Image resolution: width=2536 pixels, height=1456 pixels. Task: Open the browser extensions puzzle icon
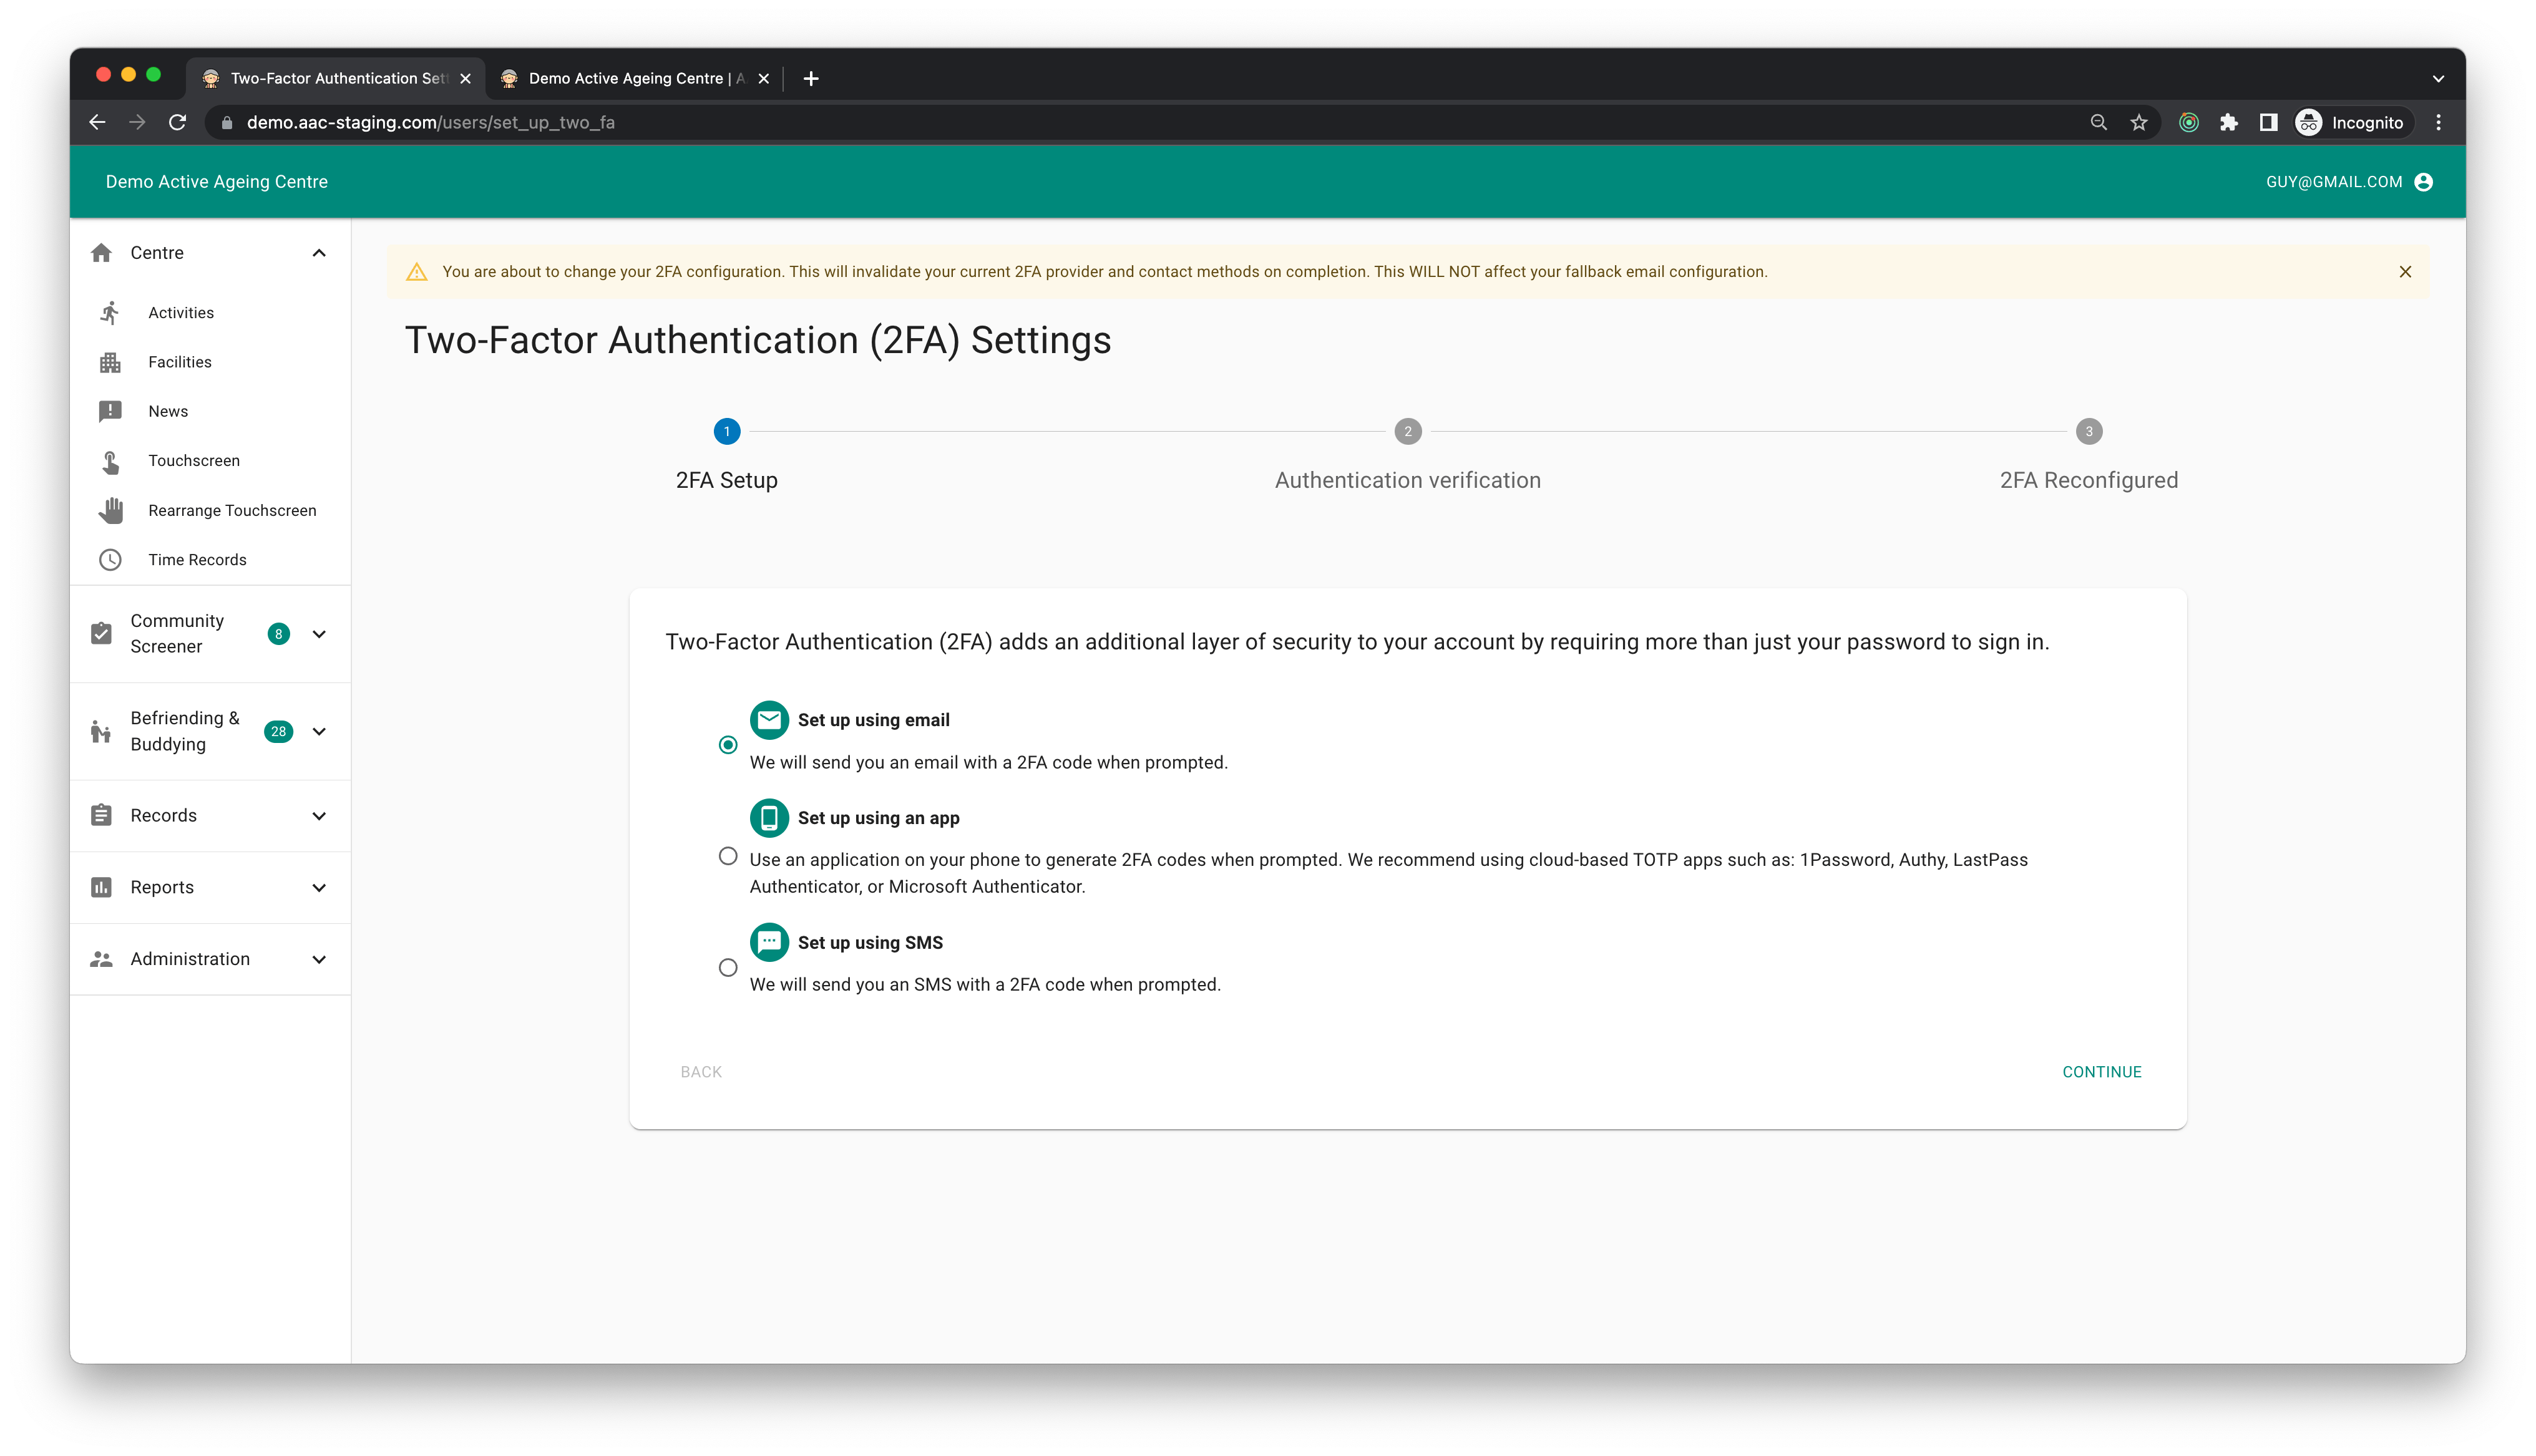tap(2228, 122)
